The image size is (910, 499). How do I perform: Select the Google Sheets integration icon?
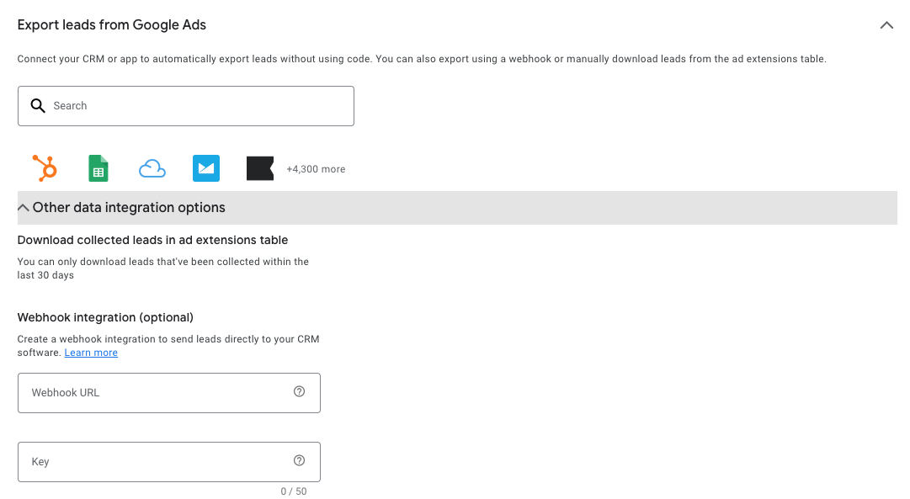(98, 167)
